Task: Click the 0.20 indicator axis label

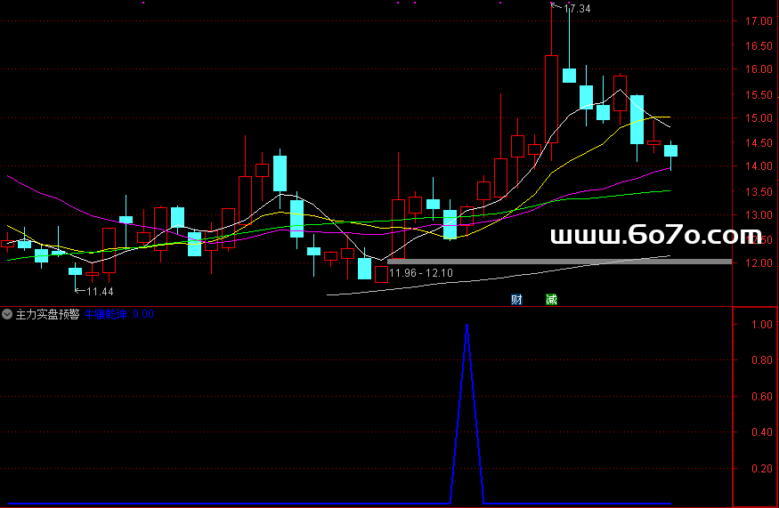Action: 761,469
